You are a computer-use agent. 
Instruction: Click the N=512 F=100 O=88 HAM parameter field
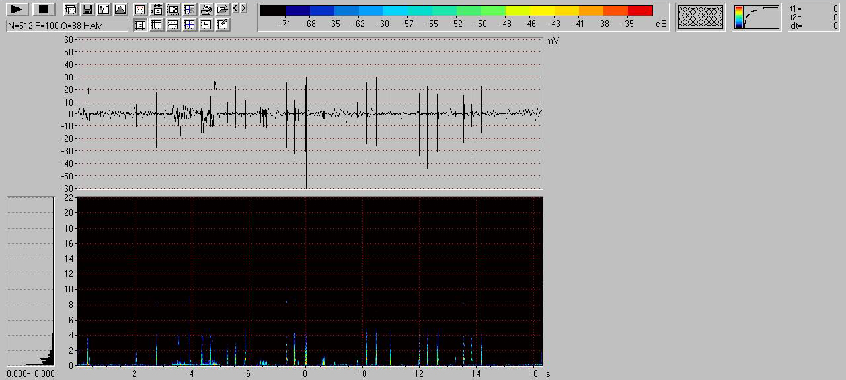[67, 26]
